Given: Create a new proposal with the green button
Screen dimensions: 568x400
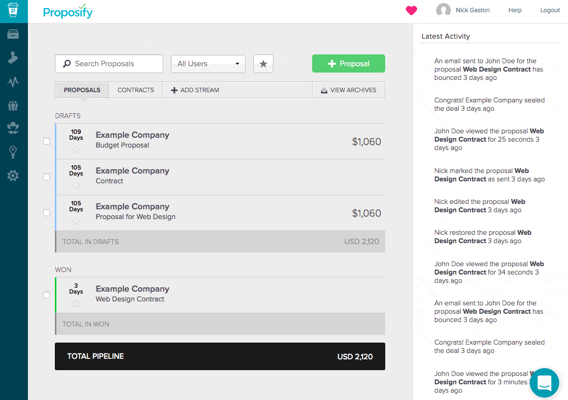Looking at the screenshot, I should 348,63.
